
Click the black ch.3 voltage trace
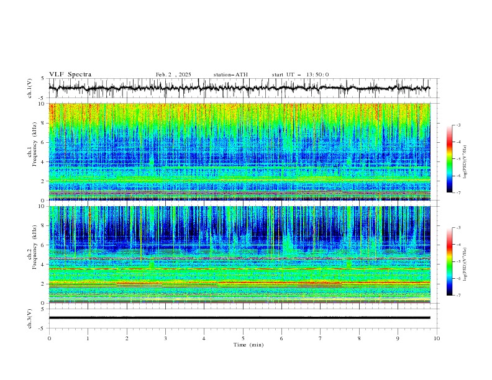(x=239, y=318)
